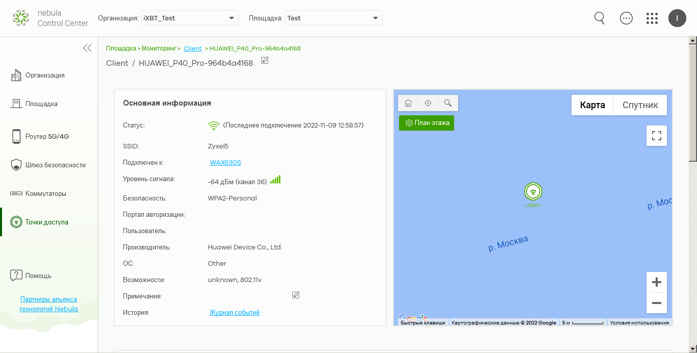Open the more options ellipsis icon
Screen dimensions: 697x353
coord(626,18)
